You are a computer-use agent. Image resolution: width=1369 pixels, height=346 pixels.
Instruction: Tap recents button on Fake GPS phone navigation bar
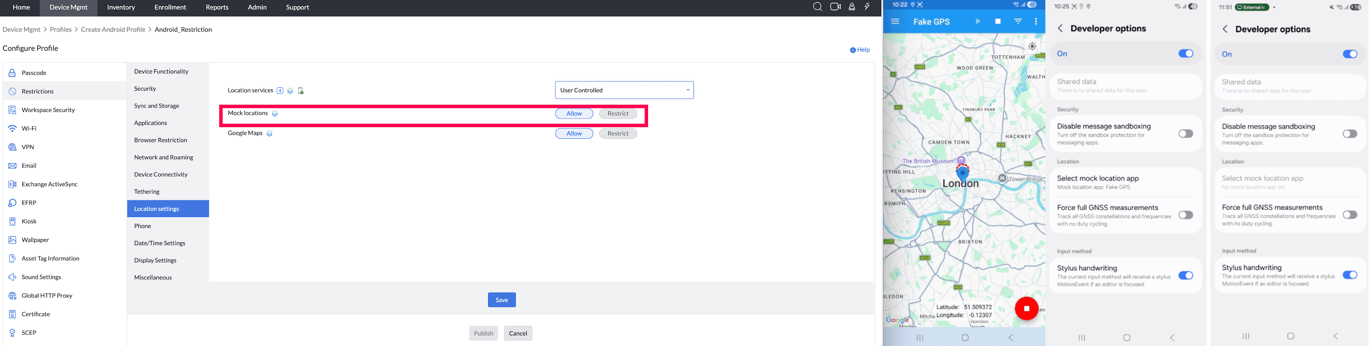coord(920,338)
